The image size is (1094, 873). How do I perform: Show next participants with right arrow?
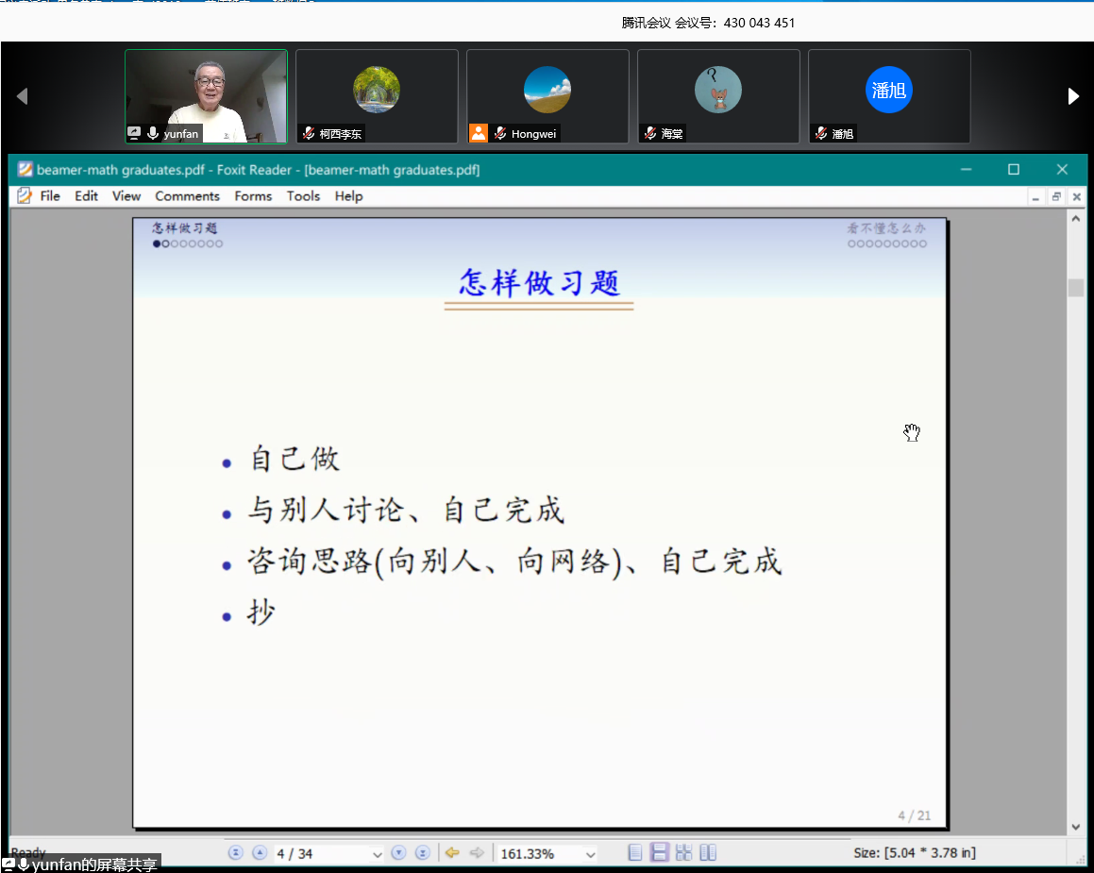1073,96
